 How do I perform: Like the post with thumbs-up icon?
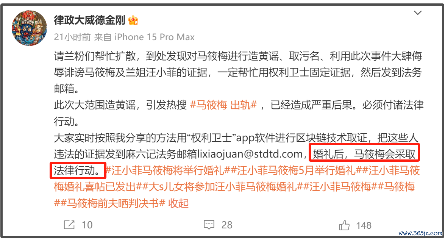344,225
